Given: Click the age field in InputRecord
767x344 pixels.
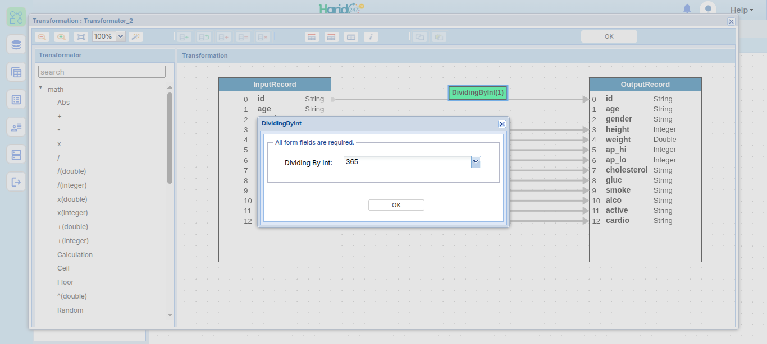Looking at the screenshot, I should 264,109.
